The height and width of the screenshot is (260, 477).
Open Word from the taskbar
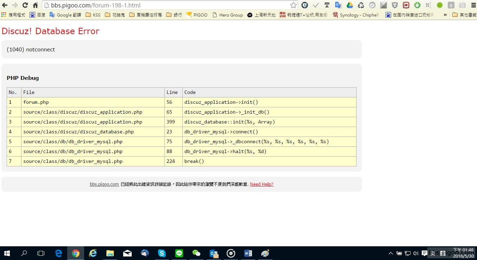(248, 253)
